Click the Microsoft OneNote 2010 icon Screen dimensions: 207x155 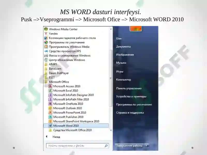50,104
